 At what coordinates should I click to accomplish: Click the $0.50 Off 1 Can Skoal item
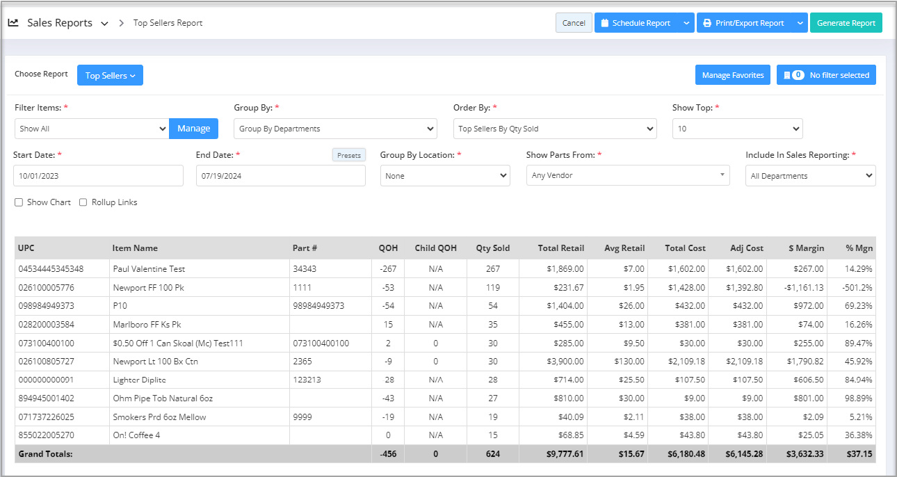(x=178, y=343)
